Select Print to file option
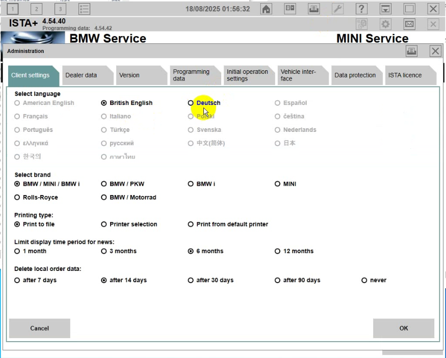 35,224
